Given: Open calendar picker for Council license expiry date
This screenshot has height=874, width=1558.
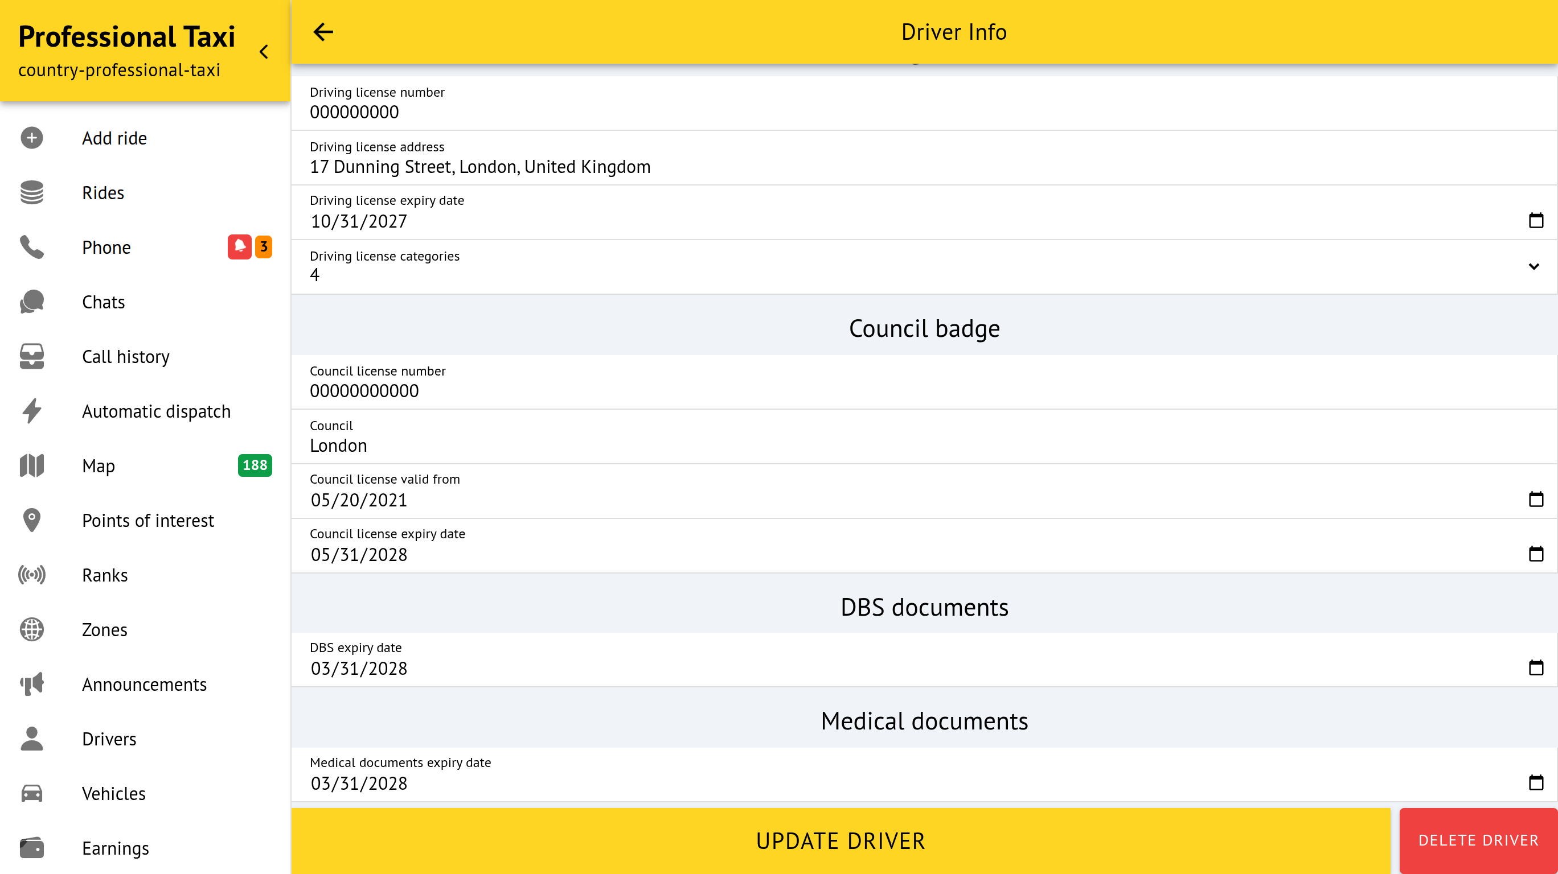Looking at the screenshot, I should pos(1536,554).
